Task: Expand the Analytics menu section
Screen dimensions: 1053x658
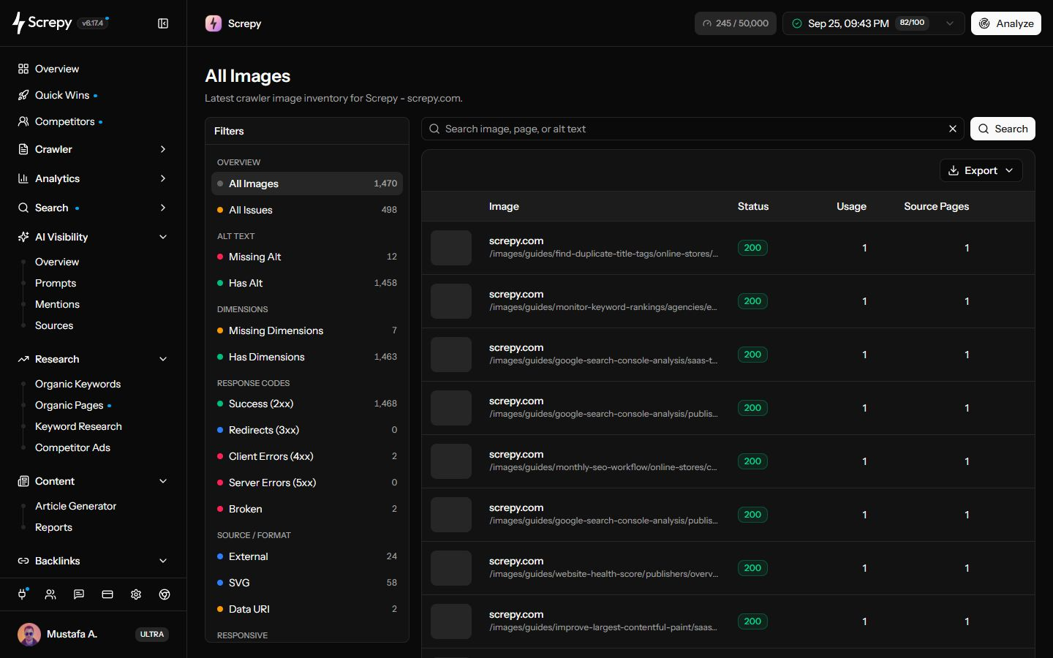Action: 93,178
